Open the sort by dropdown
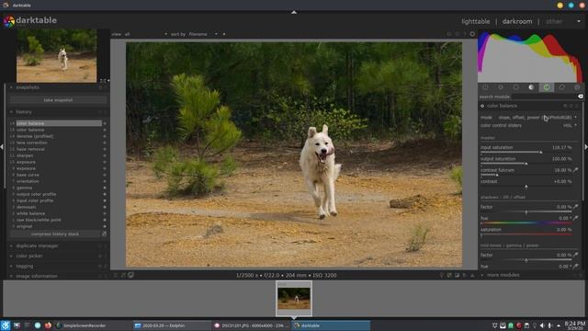 click(x=203, y=34)
